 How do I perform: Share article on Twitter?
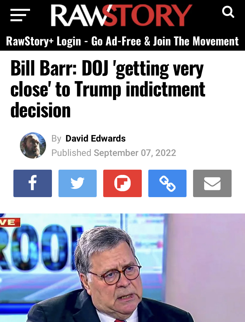pos(77,183)
